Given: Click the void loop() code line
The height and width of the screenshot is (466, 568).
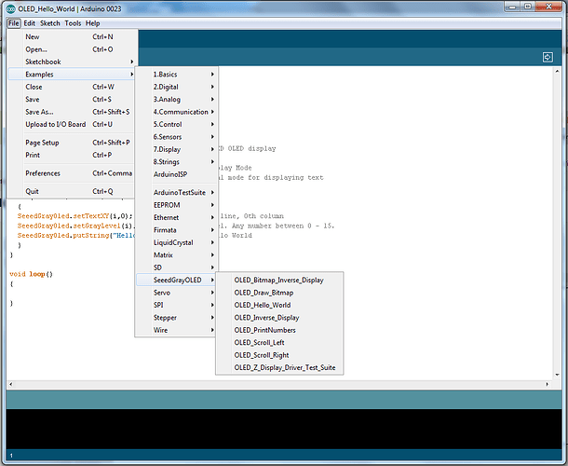Looking at the screenshot, I should click(31, 274).
